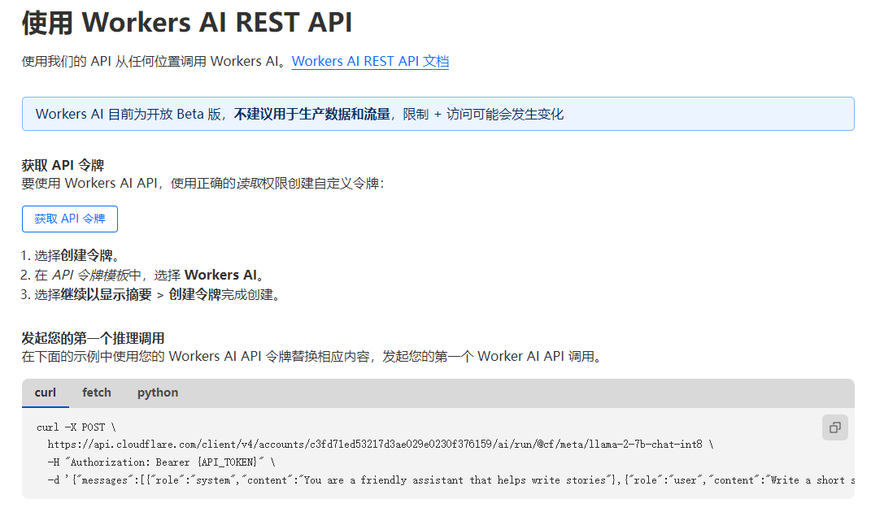Switch to the fetch tab

pyautogui.click(x=97, y=393)
